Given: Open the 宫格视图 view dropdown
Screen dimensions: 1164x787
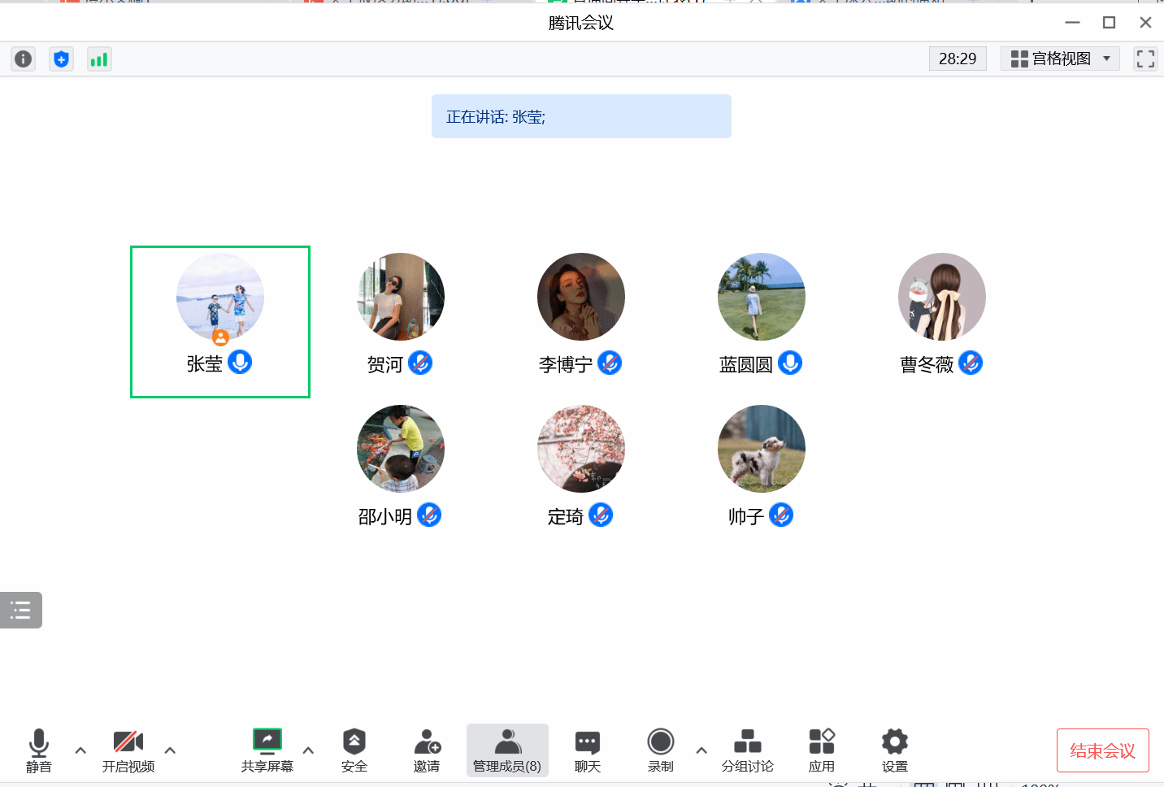Looking at the screenshot, I should coord(1060,59).
